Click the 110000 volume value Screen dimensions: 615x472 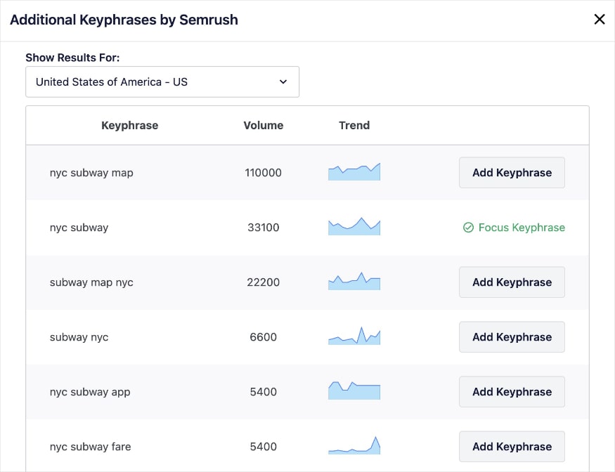coord(263,173)
